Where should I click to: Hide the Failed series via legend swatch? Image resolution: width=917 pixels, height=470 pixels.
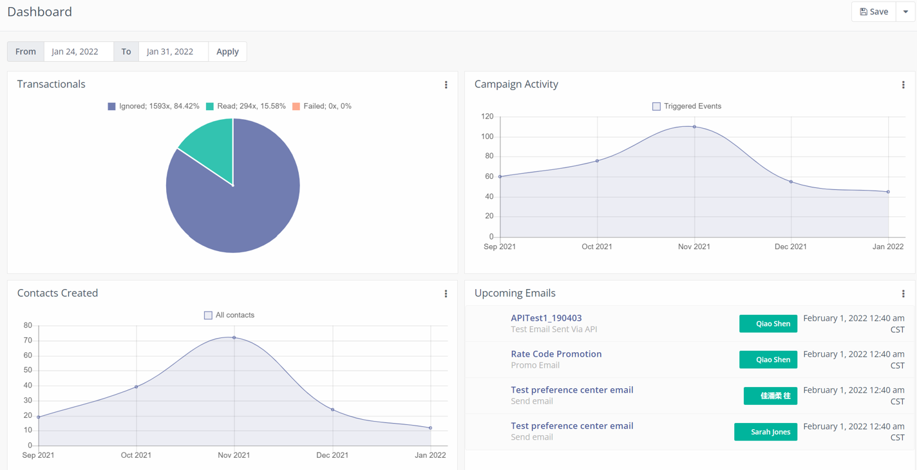296,106
